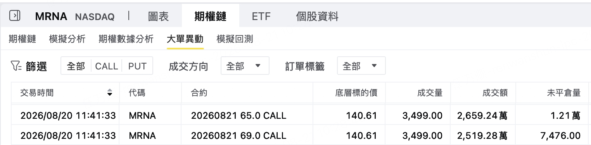The height and width of the screenshot is (145, 591).
Task: Open the 個股資料 tab
Action: (317, 16)
